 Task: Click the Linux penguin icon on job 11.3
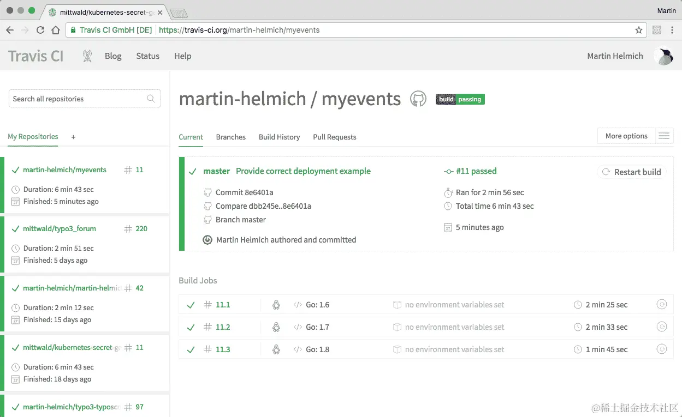(276, 349)
